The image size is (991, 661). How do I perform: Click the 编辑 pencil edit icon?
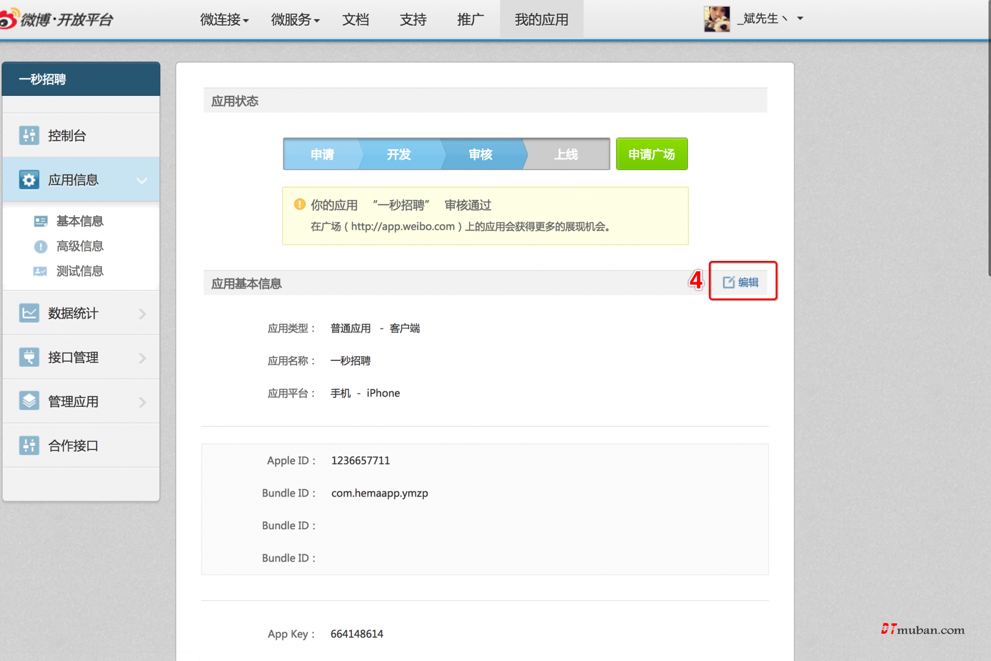(728, 282)
